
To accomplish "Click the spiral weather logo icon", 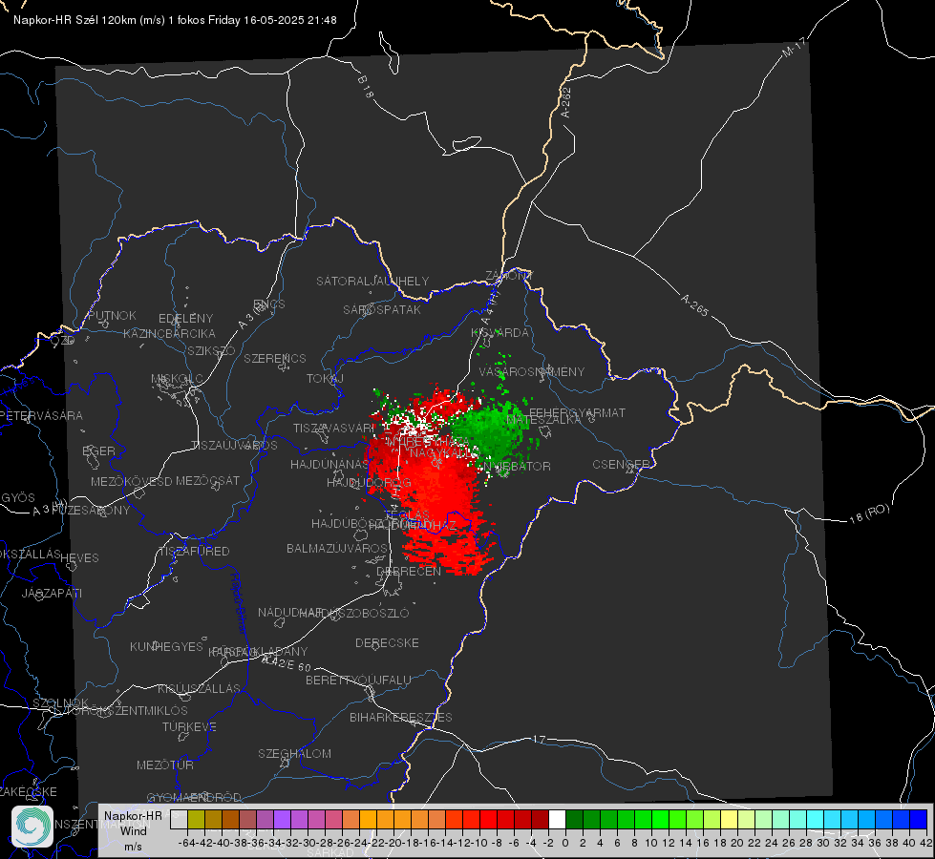I will pos(32,827).
